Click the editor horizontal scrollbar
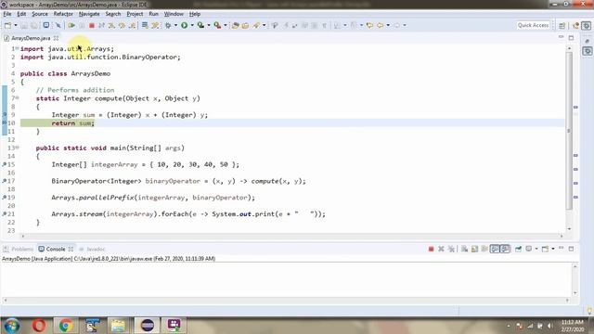The image size is (594, 334). click(x=291, y=236)
